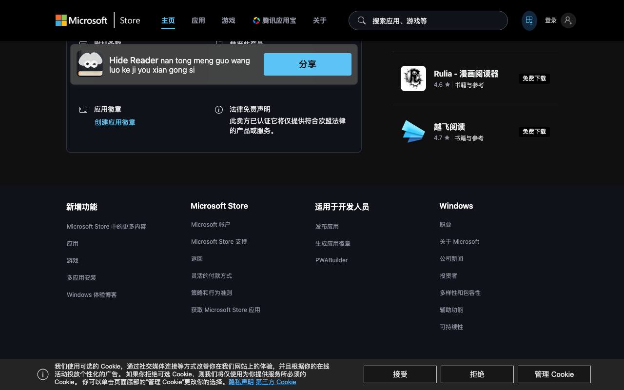
Task: Open Microsoft Store 支持 footer link
Action: (219, 242)
